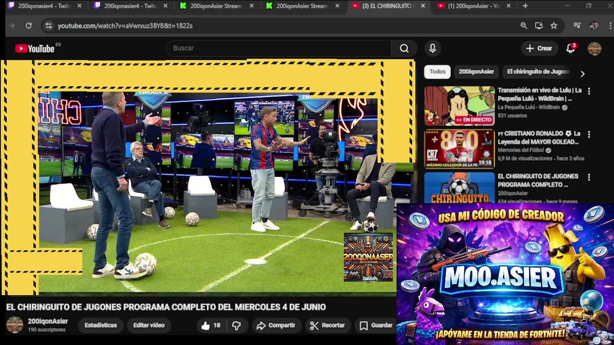The height and width of the screenshot is (345, 614).
Task: Switch to the second 200iqonAsier Stream tab
Action: pyautogui.click(x=302, y=6)
